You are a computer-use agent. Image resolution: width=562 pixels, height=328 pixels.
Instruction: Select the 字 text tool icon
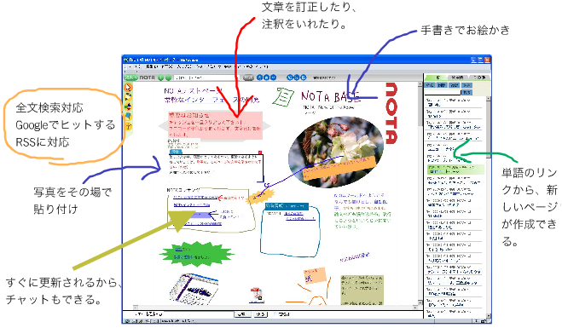(x=128, y=126)
